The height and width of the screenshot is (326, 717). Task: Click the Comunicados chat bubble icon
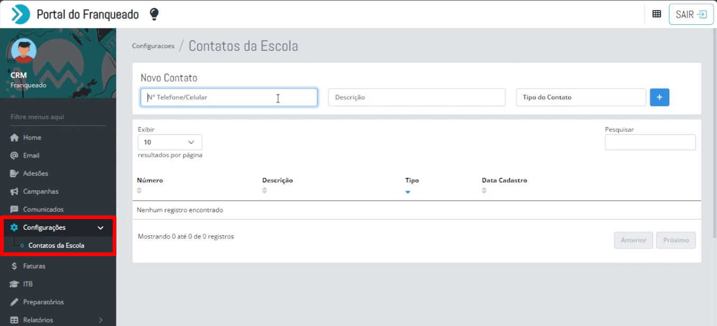tap(14, 210)
